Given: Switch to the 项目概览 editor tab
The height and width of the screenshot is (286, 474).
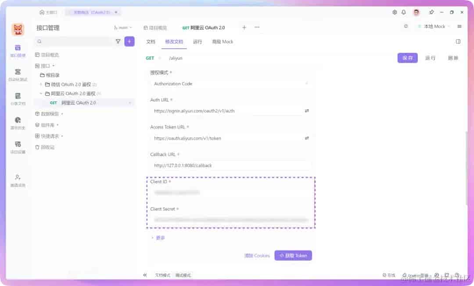Looking at the screenshot, I should (x=155, y=28).
